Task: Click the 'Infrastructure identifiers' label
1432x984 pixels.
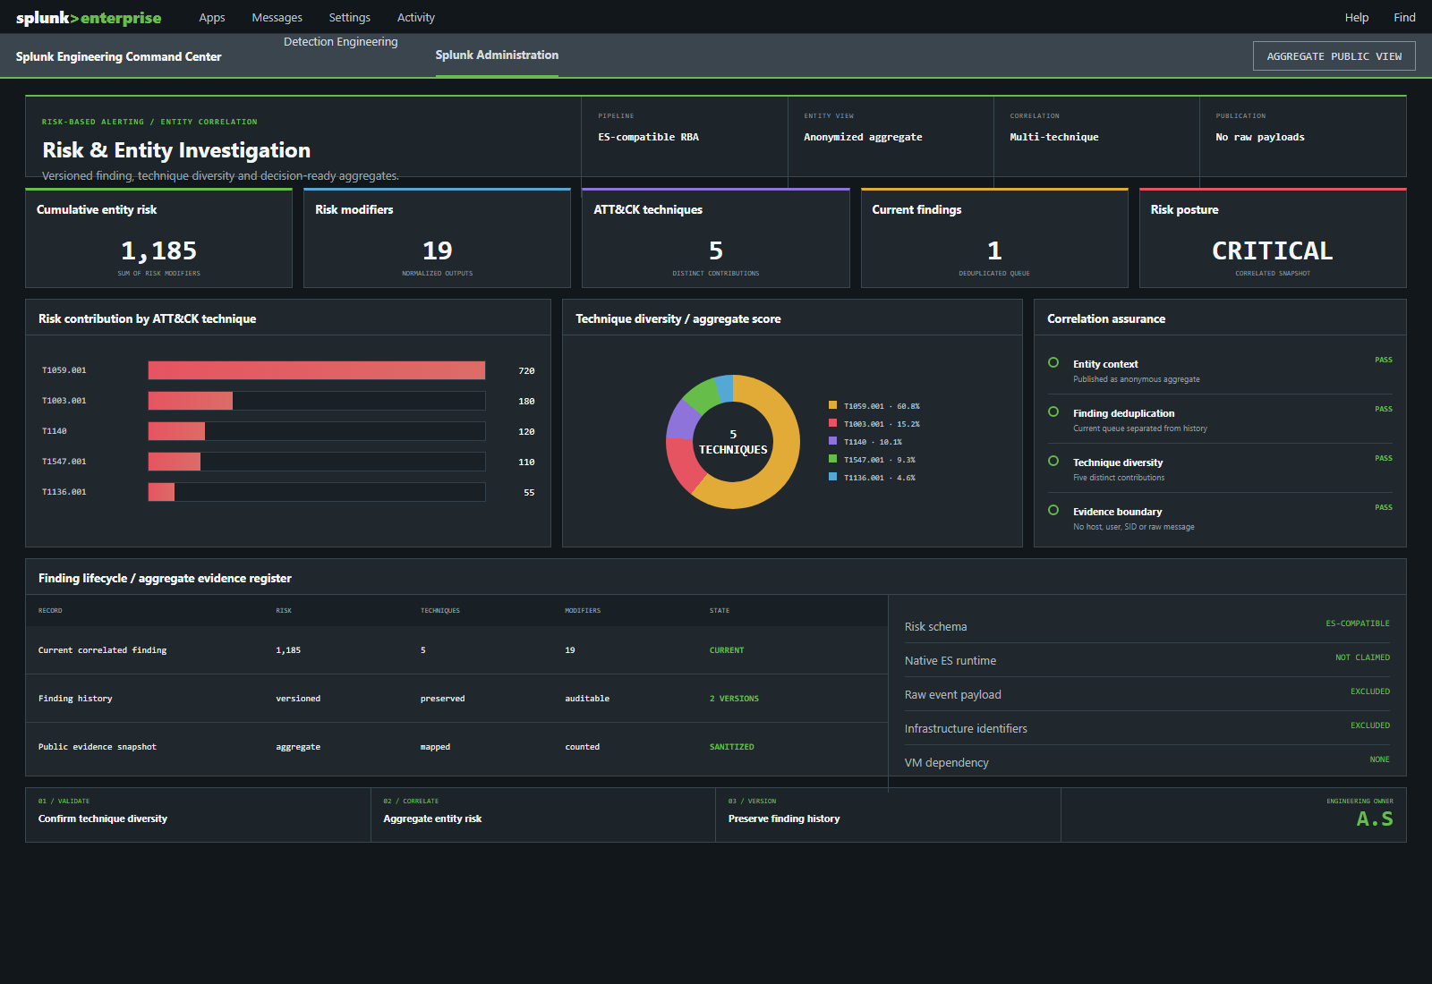Action: [x=966, y=728]
